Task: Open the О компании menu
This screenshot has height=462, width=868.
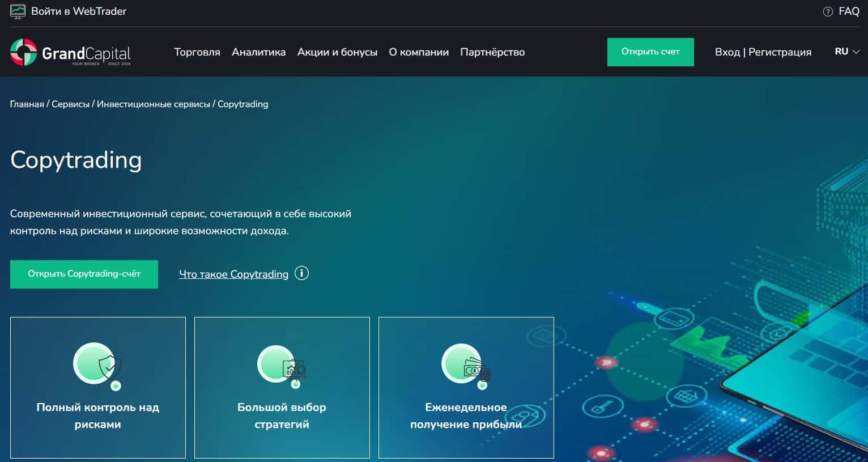Action: (x=419, y=52)
